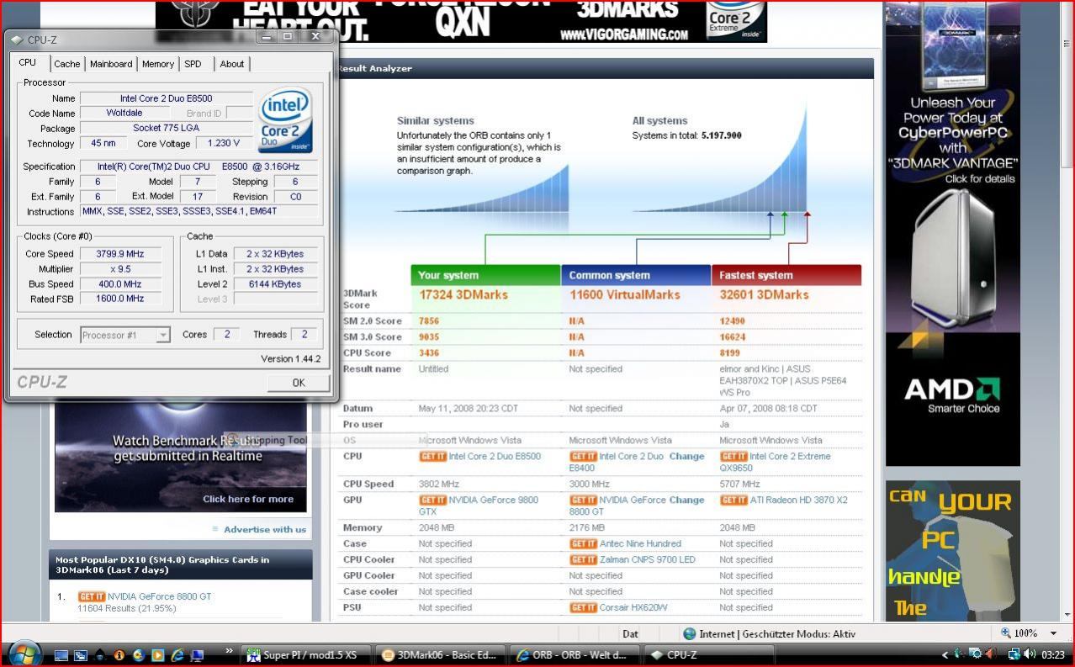Click the AMD Smarter Choice logo ad
Viewport: 1075px width, 667px height.
click(x=952, y=395)
